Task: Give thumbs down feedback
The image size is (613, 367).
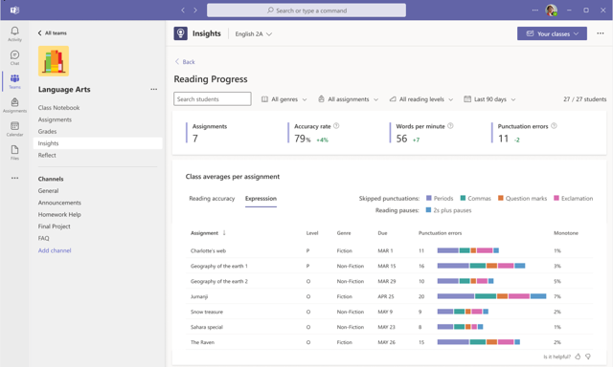Action: click(x=588, y=356)
